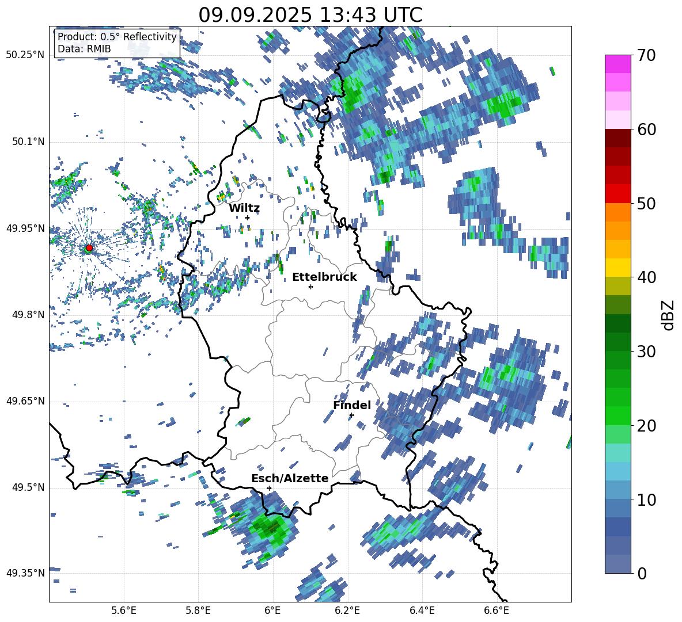This screenshot has height=622, width=682.
Task: Click the colorbar tick label 60
Action: click(x=646, y=129)
